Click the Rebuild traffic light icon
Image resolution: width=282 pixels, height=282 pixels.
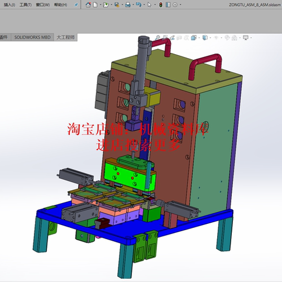pos(161,5)
